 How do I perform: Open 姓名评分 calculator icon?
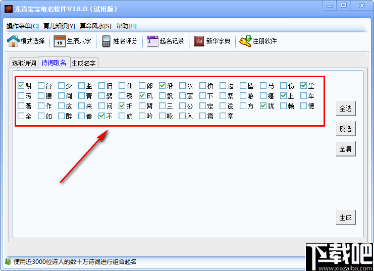(x=106, y=41)
